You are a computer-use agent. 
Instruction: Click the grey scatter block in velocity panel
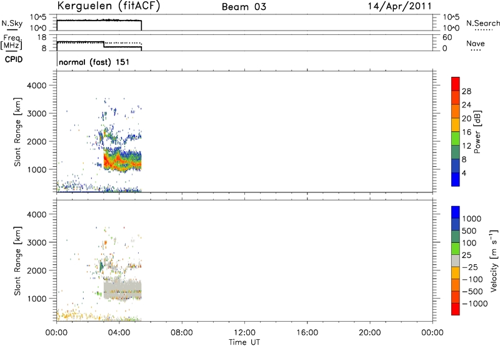122,290
